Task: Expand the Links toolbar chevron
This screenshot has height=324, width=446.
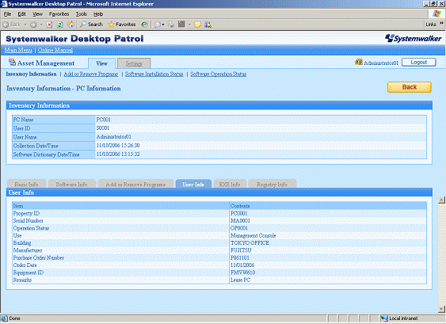Action: point(441,23)
